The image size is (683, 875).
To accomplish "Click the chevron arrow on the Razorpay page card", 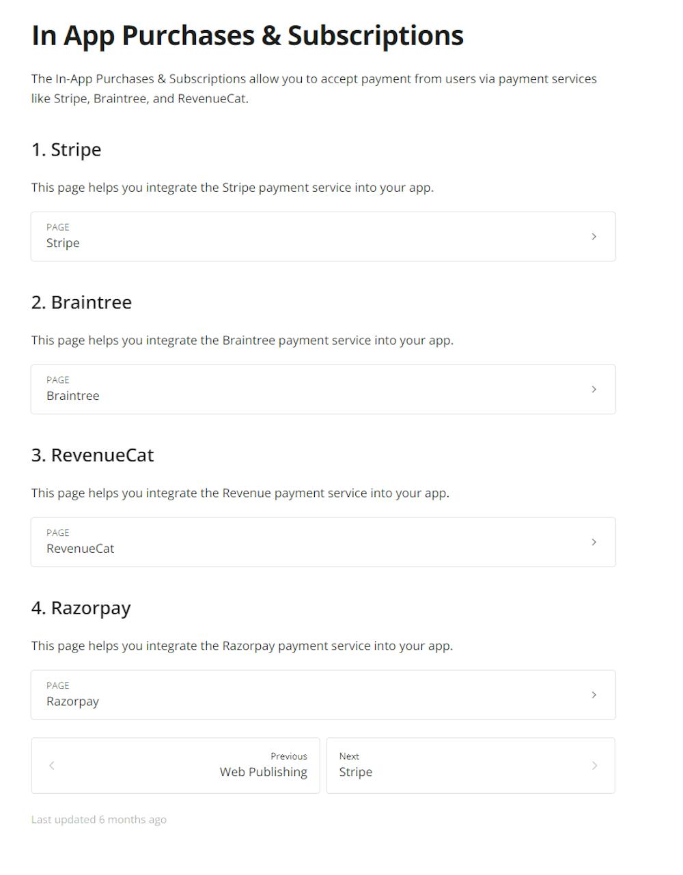I will click(x=594, y=695).
